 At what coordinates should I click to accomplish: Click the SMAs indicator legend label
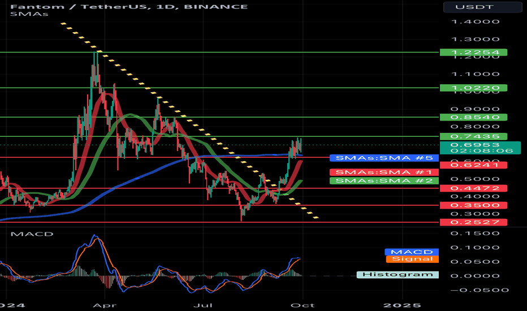click(x=29, y=14)
